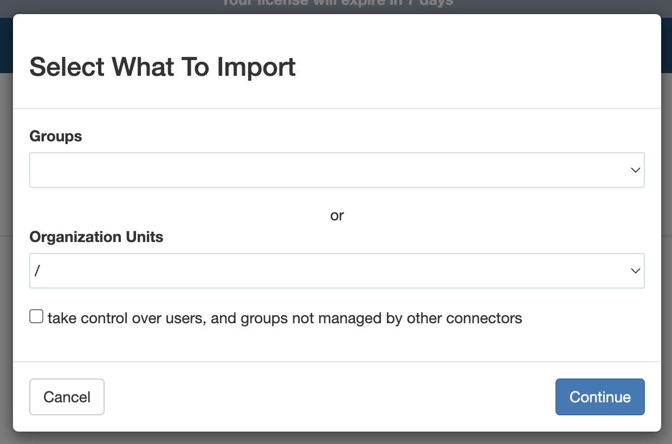672x444 pixels.
Task: Click the Groups label
Action: coord(55,136)
